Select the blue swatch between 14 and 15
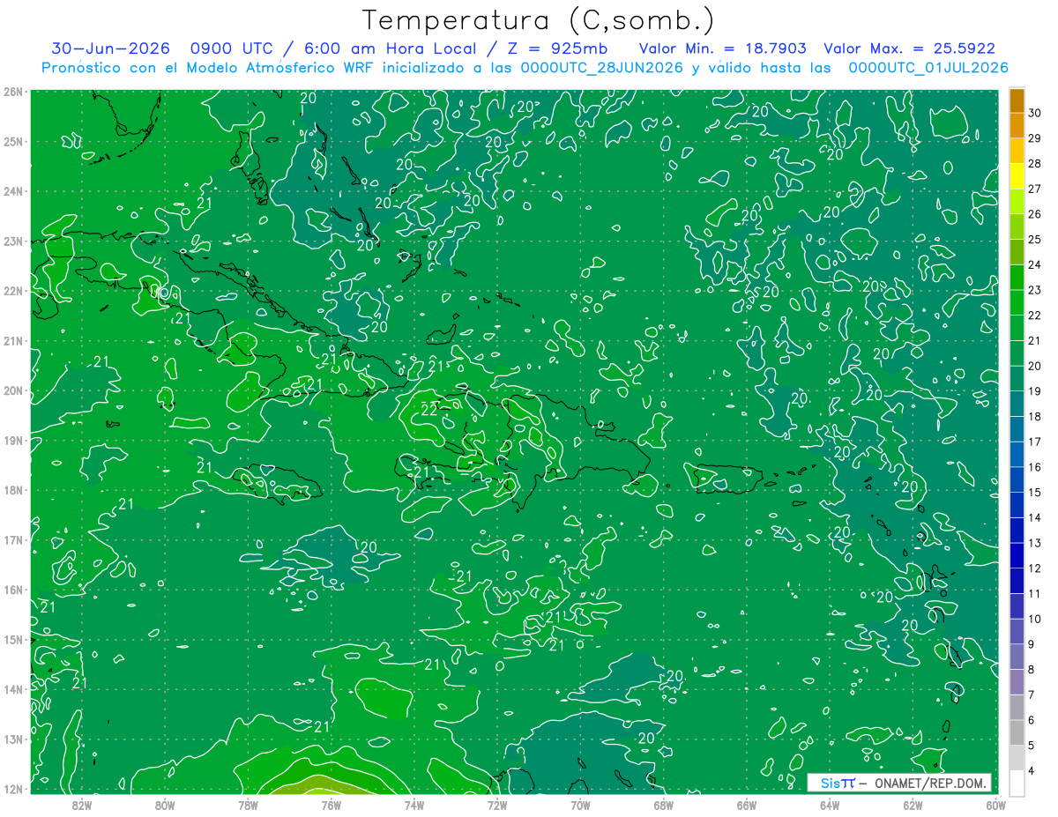This screenshot has height=817, width=1058. pyautogui.click(x=1017, y=505)
